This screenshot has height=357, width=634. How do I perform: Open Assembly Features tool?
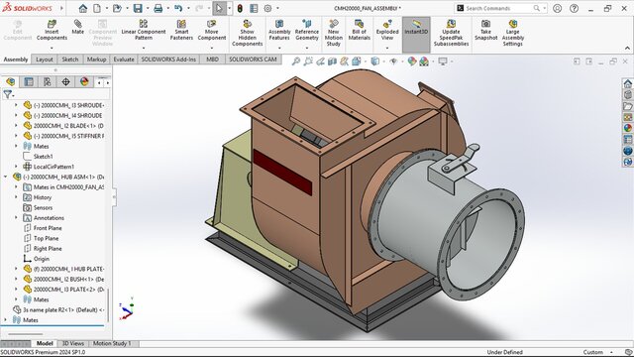pos(279,30)
